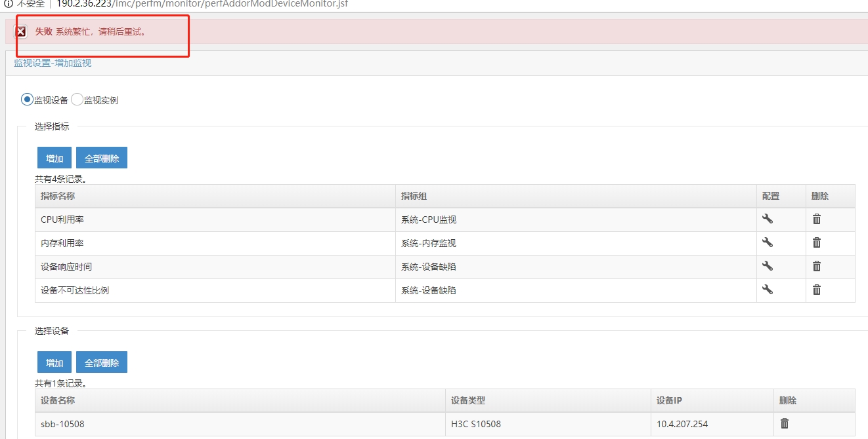Click the H3C S10508 device type cell
This screenshot has width=868, height=439.
[548, 424]
